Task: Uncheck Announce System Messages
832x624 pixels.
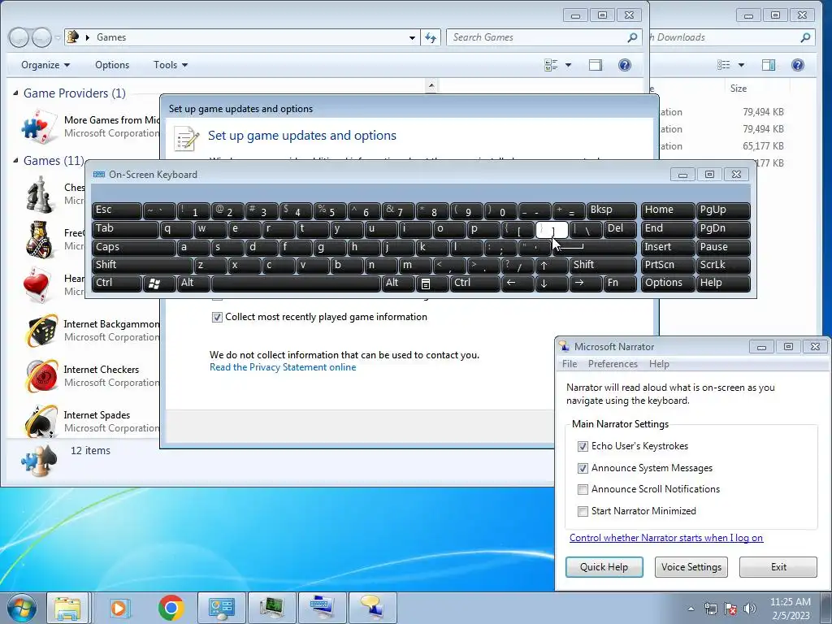Action: (583, 468)
